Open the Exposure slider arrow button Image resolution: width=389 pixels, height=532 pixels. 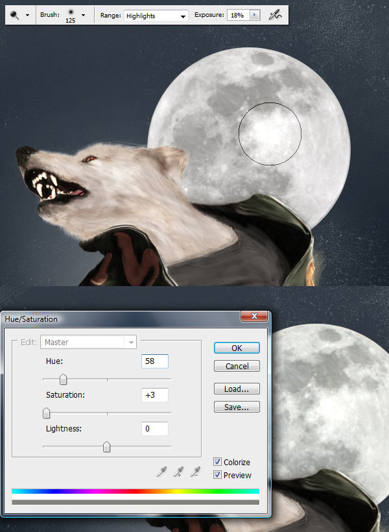coord(255,16)
